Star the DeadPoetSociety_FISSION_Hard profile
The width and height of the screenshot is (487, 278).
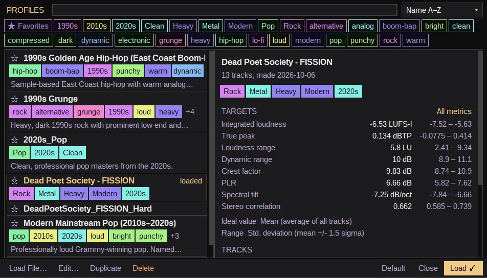coord(15,209)
